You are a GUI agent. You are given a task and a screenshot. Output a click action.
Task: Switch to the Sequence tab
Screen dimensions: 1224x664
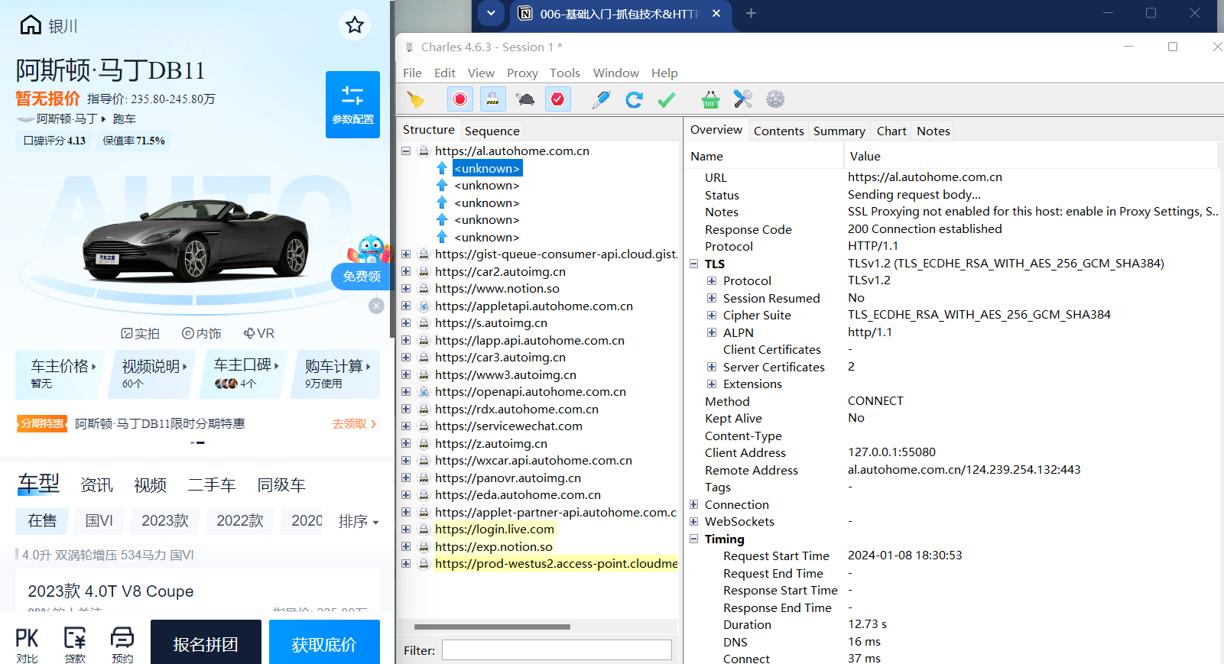[492, 131]
